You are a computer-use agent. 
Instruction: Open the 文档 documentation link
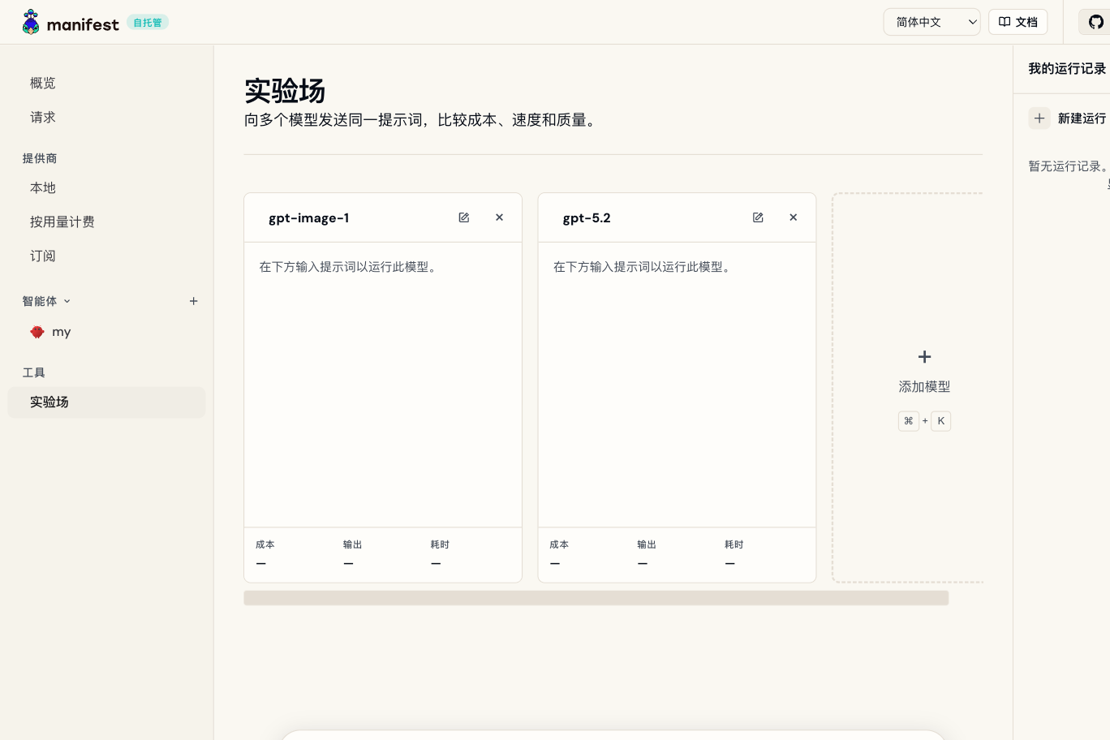click(1018, 22)
